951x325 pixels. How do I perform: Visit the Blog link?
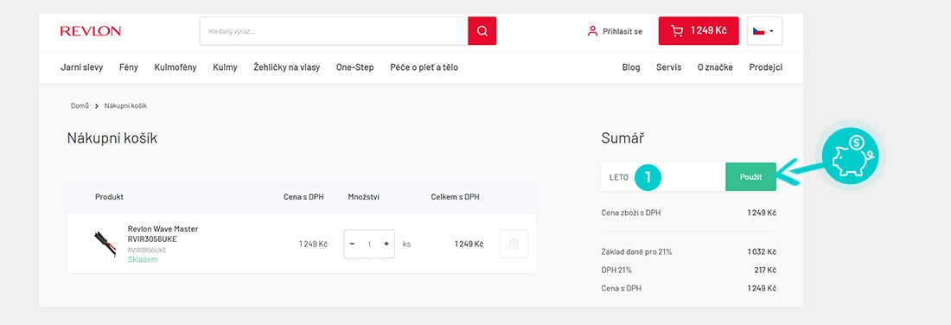click(631, 67)
